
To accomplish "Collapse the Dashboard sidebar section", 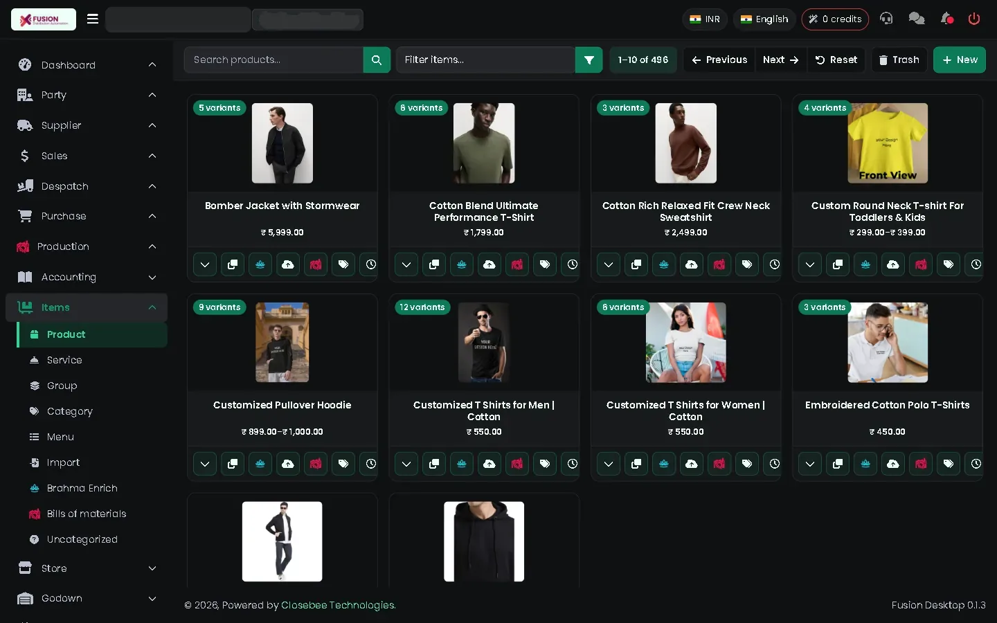I will click(87, 65).
